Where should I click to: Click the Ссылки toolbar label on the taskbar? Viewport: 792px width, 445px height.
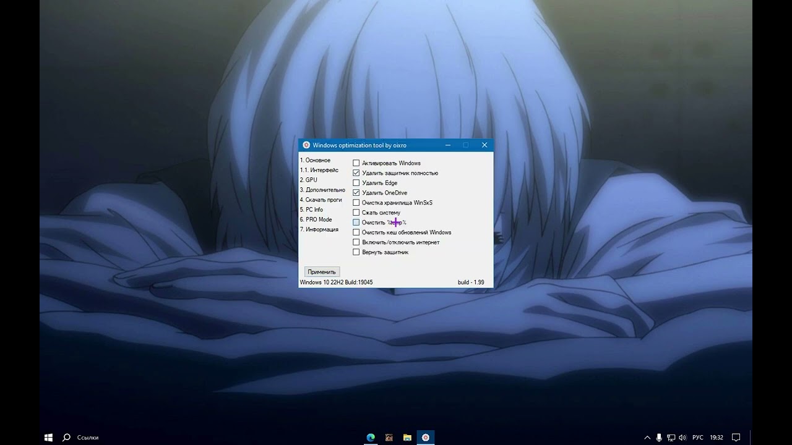(x=88, y=438)
